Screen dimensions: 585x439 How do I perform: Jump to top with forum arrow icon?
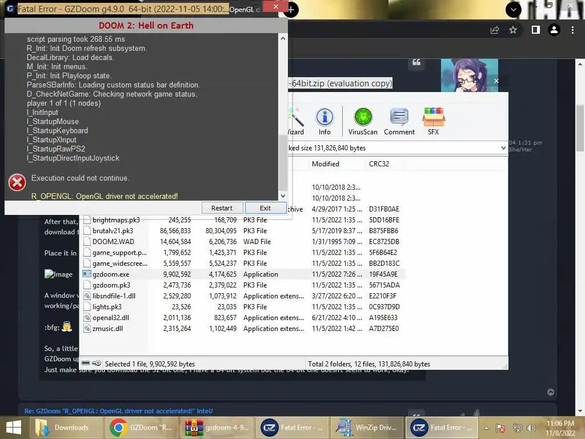pos(551,392)
